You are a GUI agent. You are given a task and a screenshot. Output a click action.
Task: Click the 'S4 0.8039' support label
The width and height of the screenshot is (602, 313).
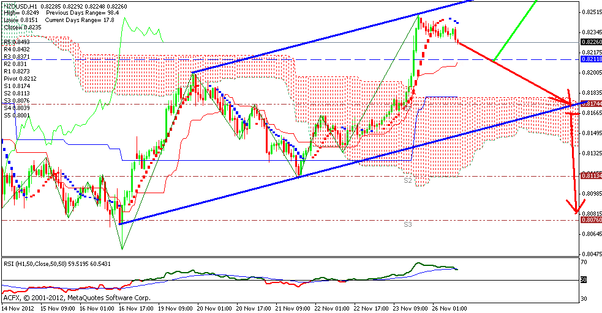click(17, 108)
